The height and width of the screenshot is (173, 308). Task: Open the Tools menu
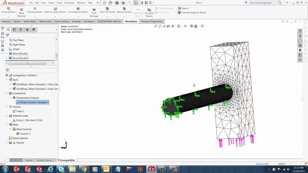coord(59,3)
